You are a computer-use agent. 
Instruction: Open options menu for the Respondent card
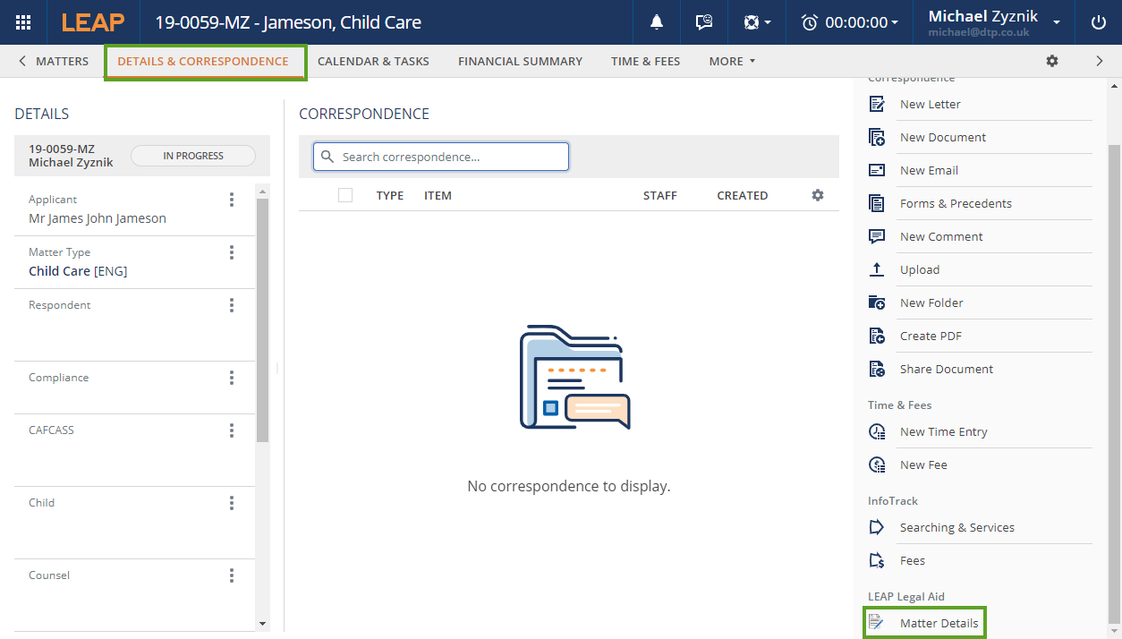point(231,305)
